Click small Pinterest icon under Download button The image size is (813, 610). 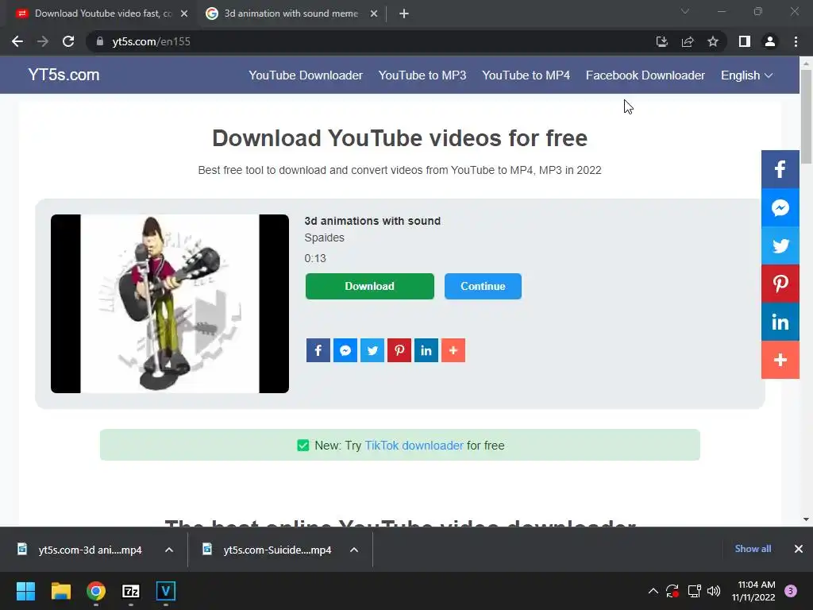399,350
